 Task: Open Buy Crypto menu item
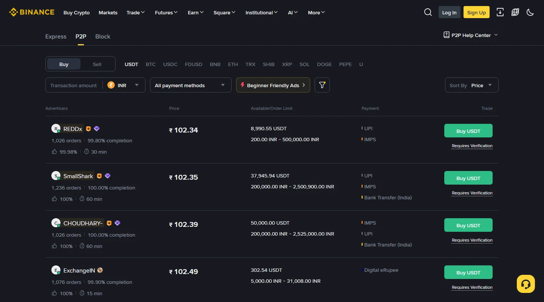click(x=77, y=12)
